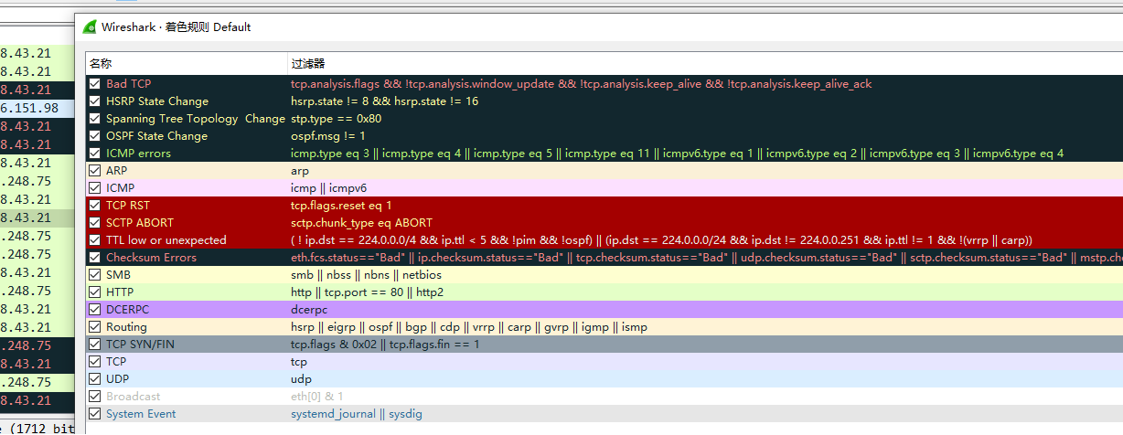Click the ospf.msg != 1 filter
This screenshot has height=435, width=1123.
click(328, 136)
